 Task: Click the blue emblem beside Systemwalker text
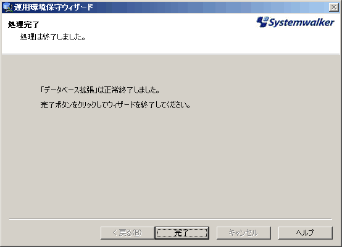point(262,22)
